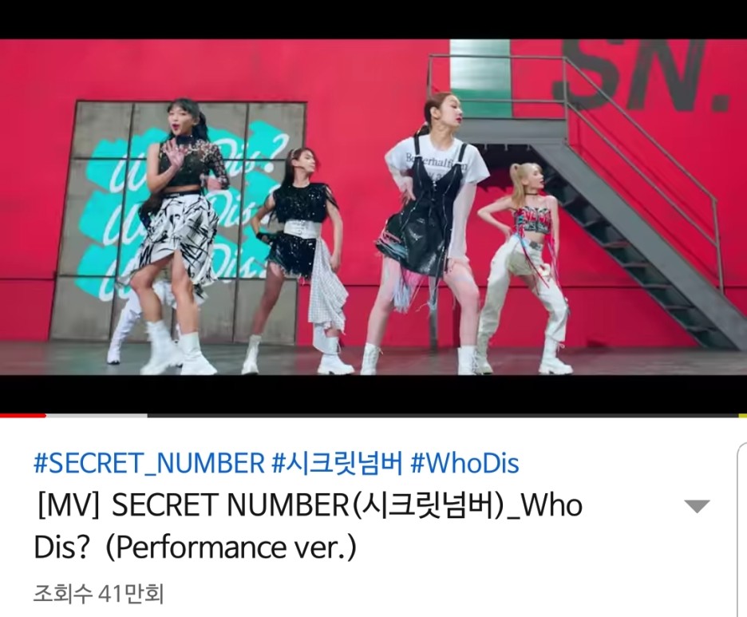The height and width of the screenshot is (617, 747).
Task: Tap the video title text
Action: [x=308, y=526]
